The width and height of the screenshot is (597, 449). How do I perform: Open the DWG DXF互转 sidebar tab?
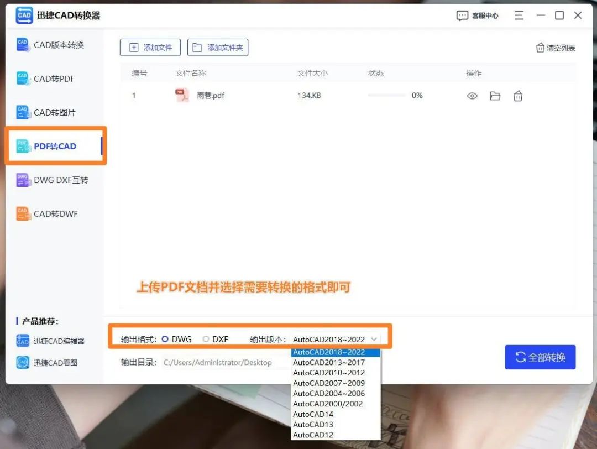53,180
